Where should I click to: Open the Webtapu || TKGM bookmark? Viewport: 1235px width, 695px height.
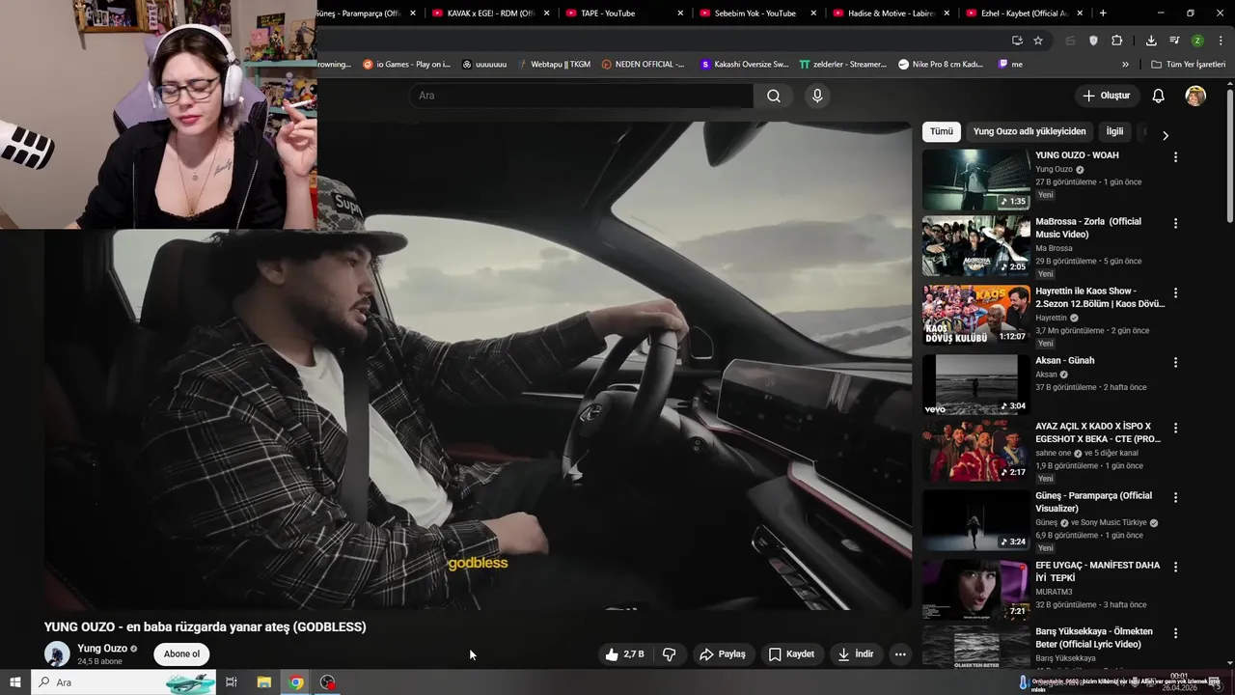(553, 65)
